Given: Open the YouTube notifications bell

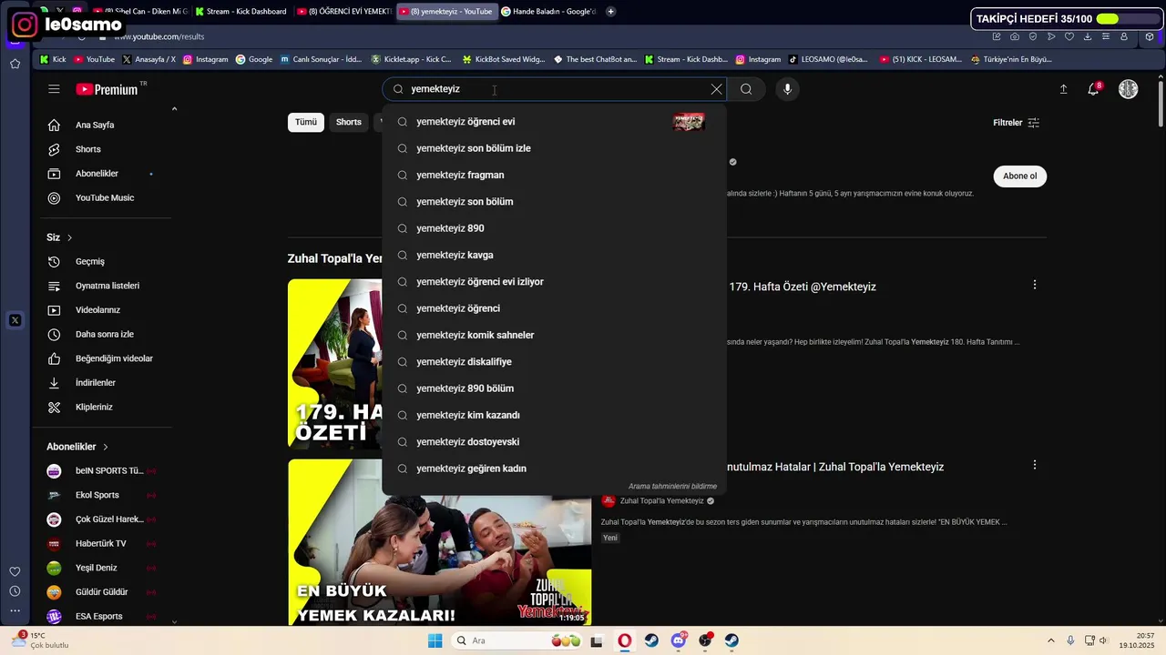Looking at the screenshot, I should click(x=1093, y=89).
